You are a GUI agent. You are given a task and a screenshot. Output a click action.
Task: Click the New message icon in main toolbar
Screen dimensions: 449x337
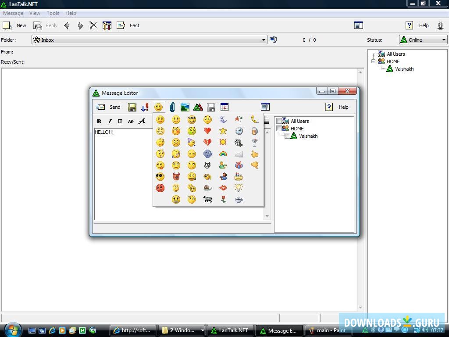[x=7, y=25]
